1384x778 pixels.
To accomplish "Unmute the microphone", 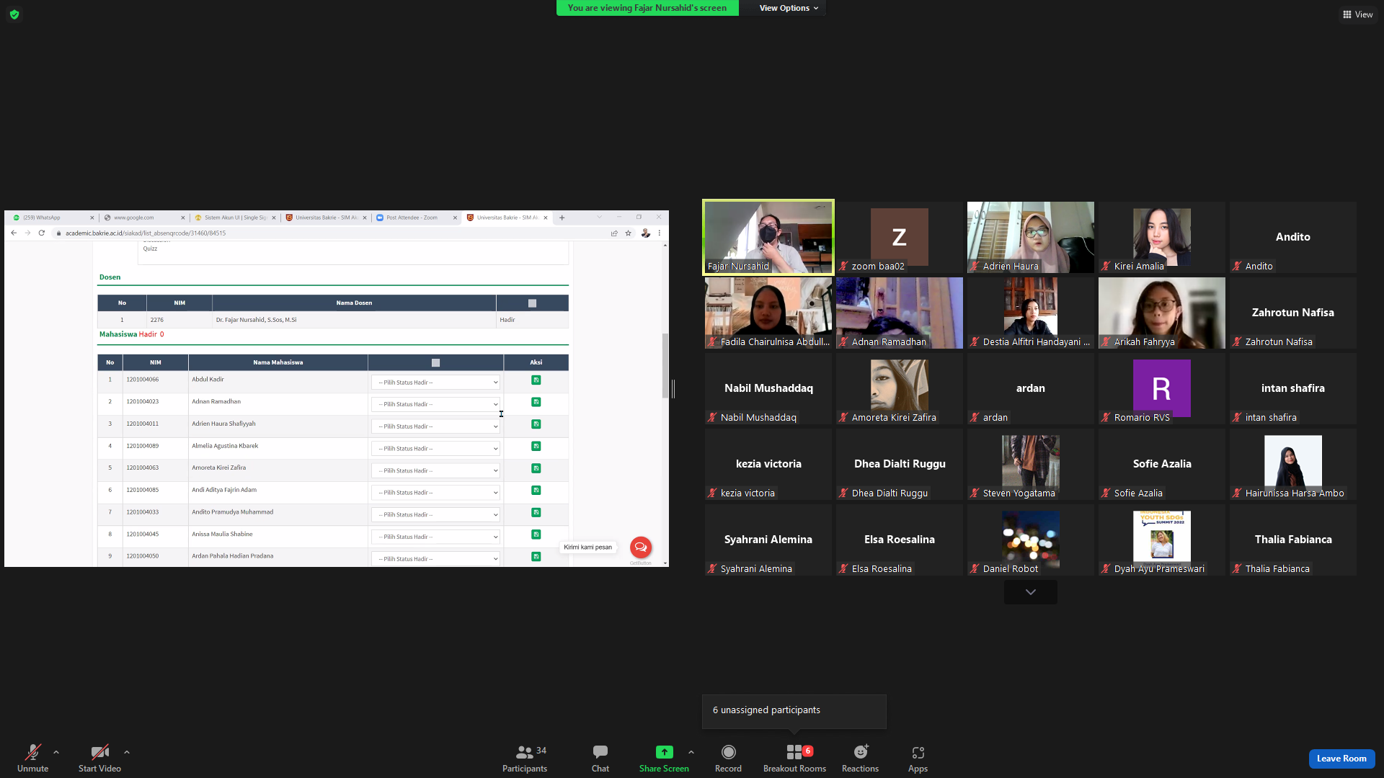I will tap(32, 758).
